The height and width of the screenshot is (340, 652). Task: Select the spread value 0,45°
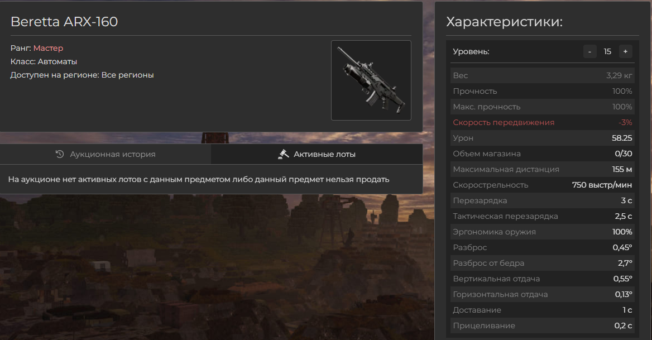point(622,248)
